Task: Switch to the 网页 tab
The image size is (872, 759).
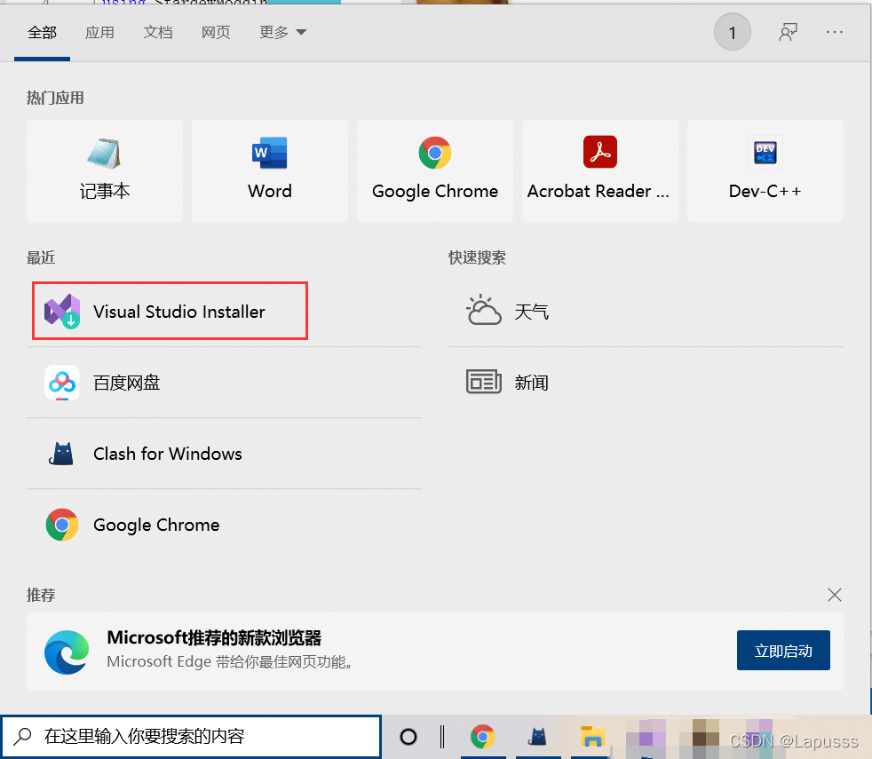Action: tap(216, 32)
